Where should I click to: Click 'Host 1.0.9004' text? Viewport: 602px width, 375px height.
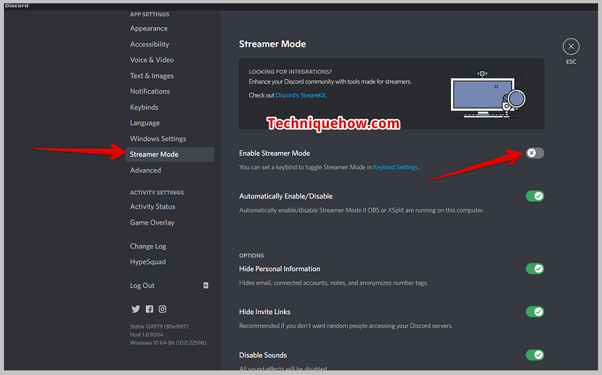click(x=147, y=334)
